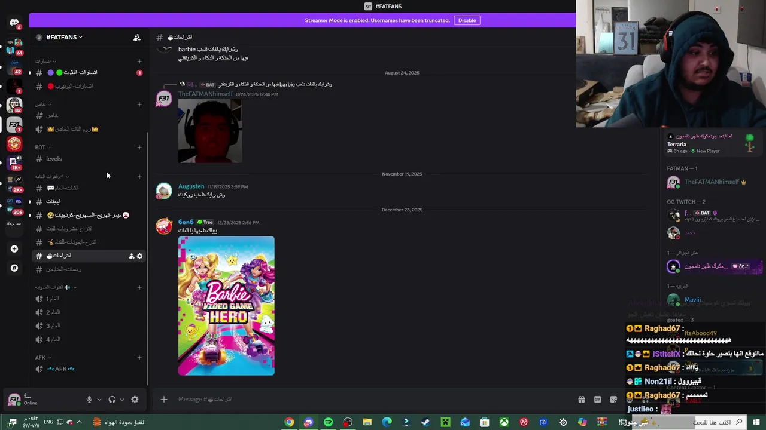The height and width of the screenshot is (430, 766).
Task: Open Augusten's username profile
Action: click(x=191, y=186)
